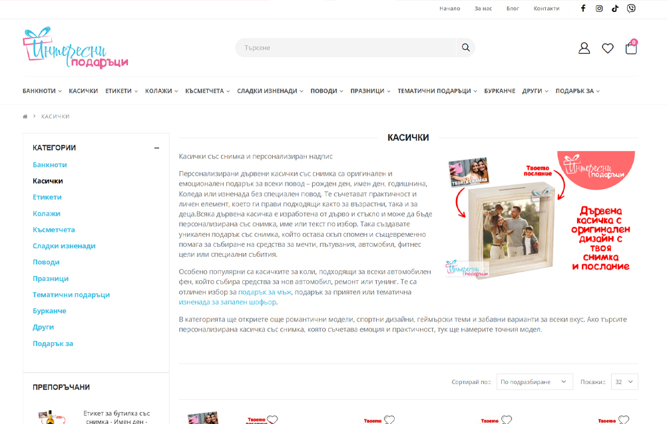Select Етикети in categories sidebar

click(47, 197)
